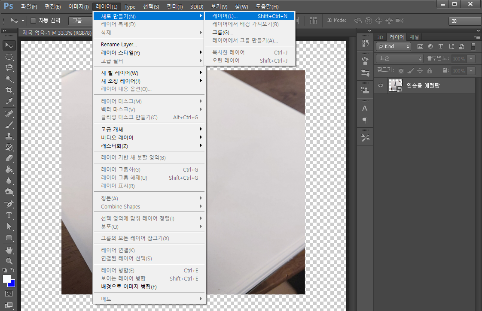
Task: Select the Type tool in toolbox
Action: [9, 215]
